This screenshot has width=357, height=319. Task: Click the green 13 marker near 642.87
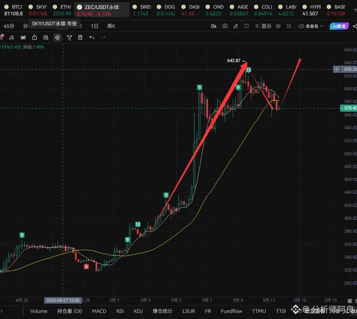click(249, 70)
